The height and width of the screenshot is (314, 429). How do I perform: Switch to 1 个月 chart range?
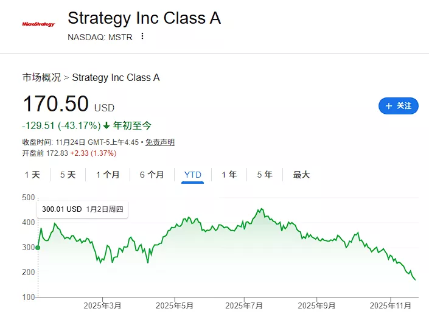[x=108, y=175]
